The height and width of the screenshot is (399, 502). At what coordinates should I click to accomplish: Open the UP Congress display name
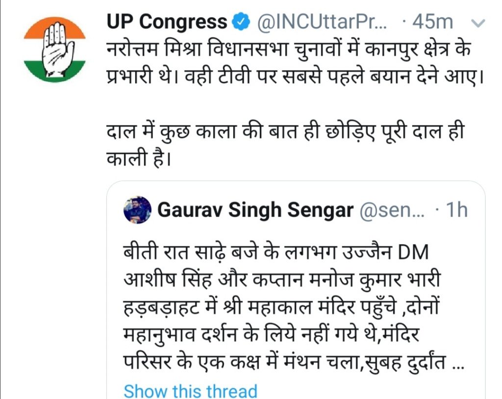(x=167, y=22)
